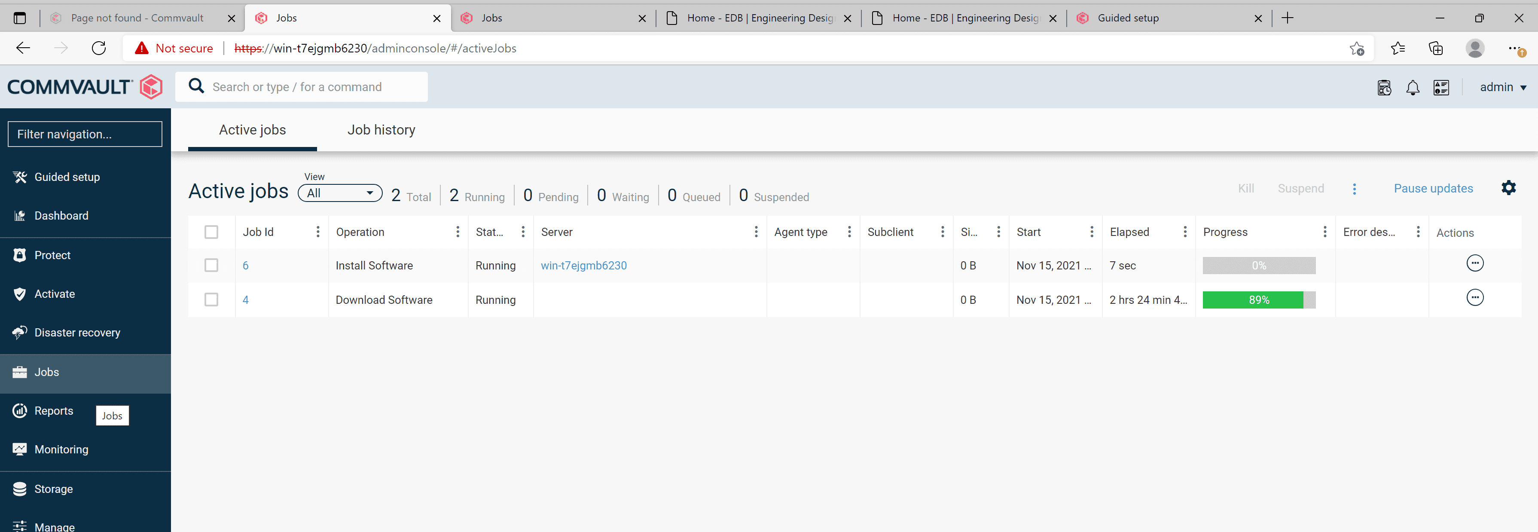Select the checkbox for job 6
This screenshot has width=1538, height=532.
211,265
